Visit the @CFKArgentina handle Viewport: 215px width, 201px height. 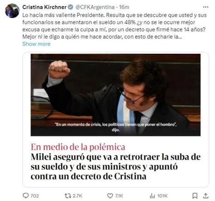coord(95,7)
